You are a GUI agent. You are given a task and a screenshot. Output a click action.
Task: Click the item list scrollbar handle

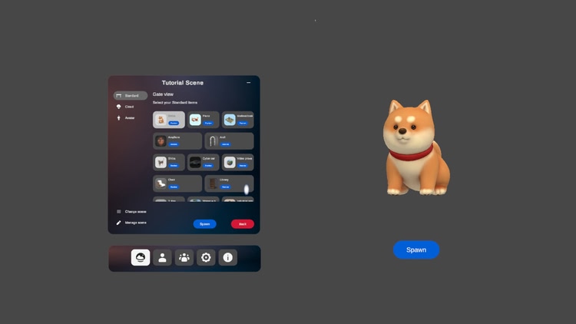(x=247, y=189)
